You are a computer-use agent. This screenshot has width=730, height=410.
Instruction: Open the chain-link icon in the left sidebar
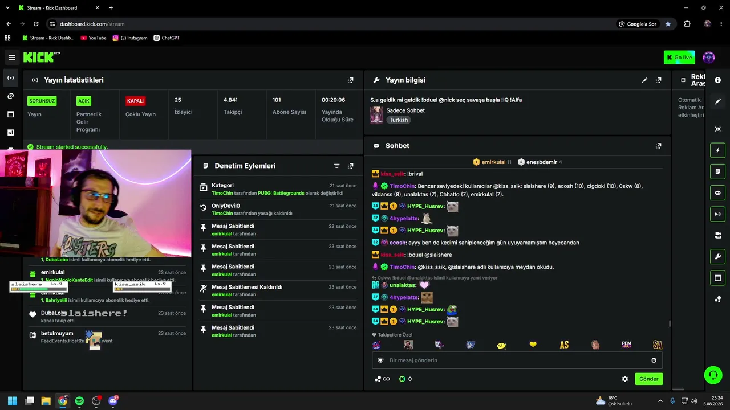(10, 96)
